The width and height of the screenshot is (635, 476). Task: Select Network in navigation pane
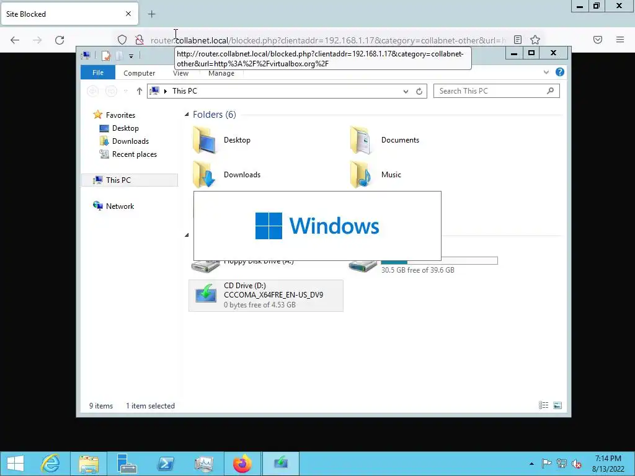pos(120,206)
